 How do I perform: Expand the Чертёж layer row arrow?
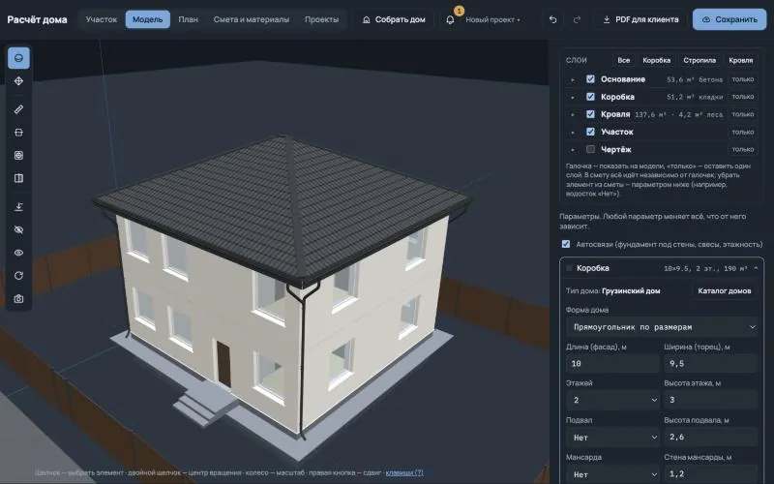[x=573, y=150]
